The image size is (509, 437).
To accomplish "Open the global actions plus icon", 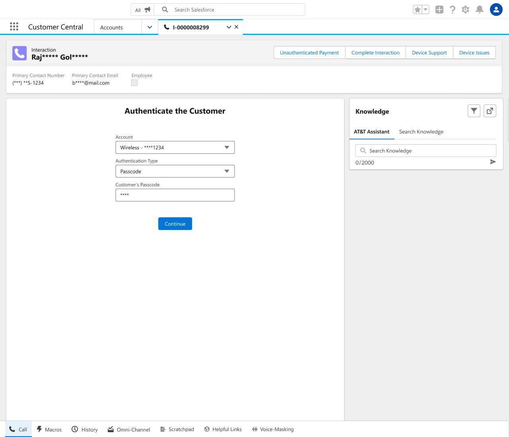I will coord(439,10).
